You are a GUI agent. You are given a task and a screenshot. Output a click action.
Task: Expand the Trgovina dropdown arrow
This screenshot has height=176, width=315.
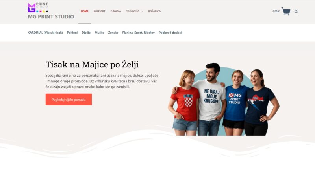coord(142,11)
